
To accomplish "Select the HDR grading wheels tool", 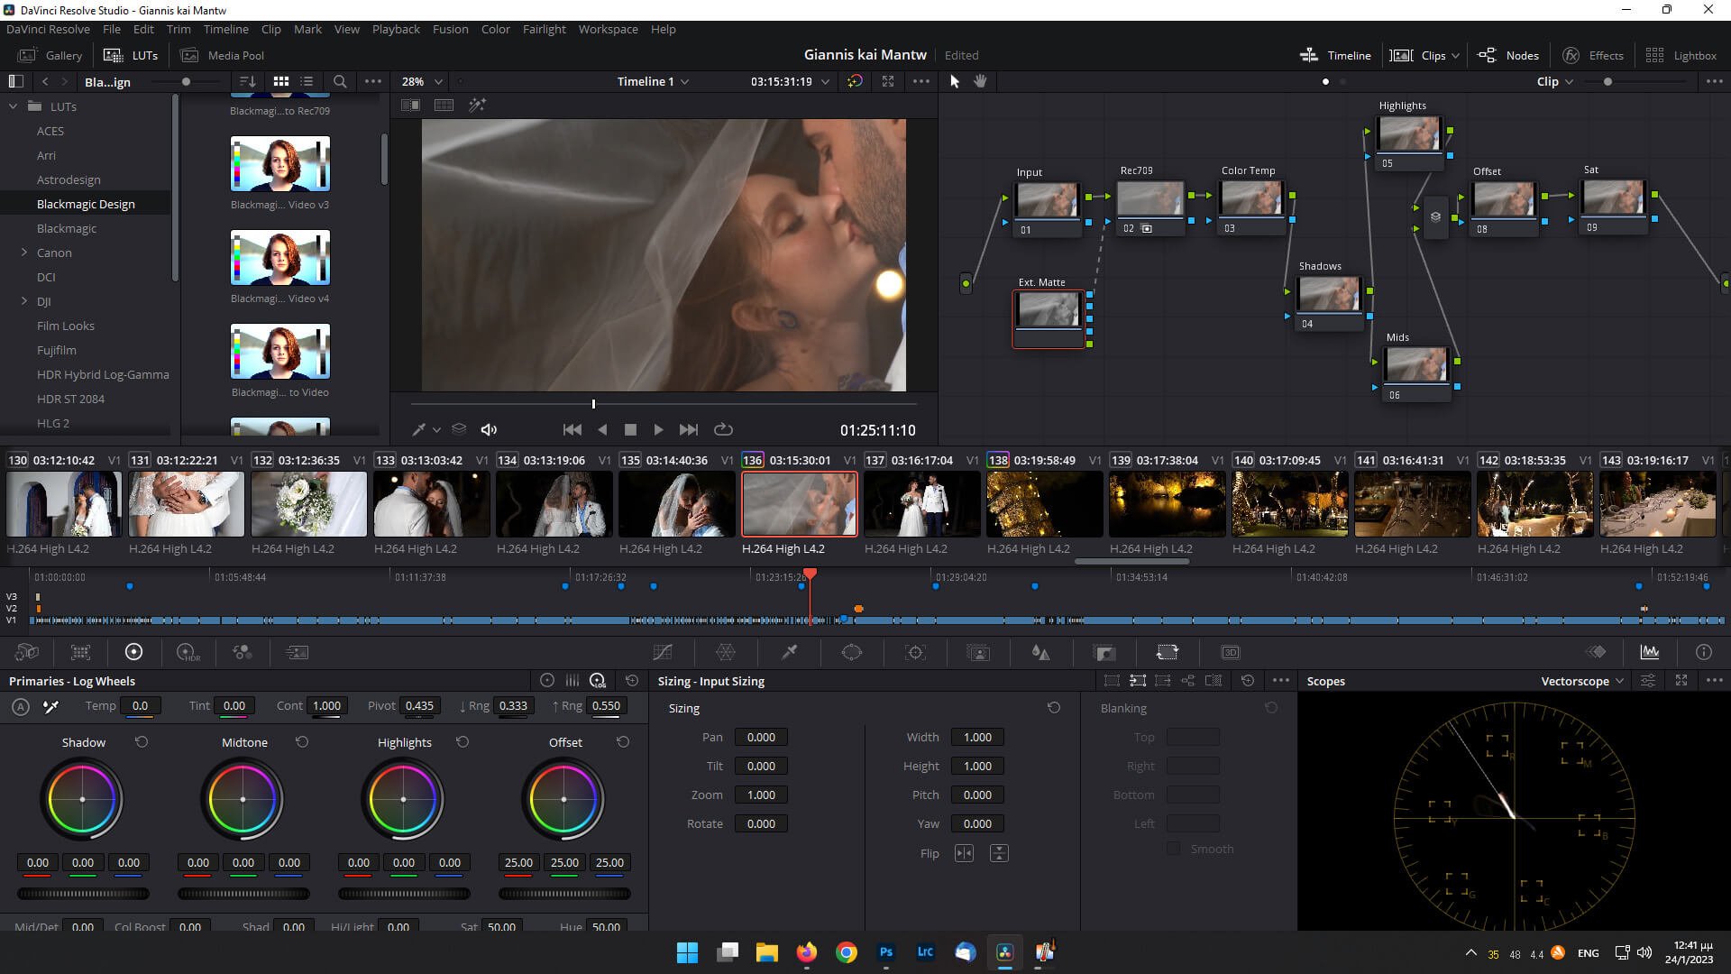I will tap(187, 652).
